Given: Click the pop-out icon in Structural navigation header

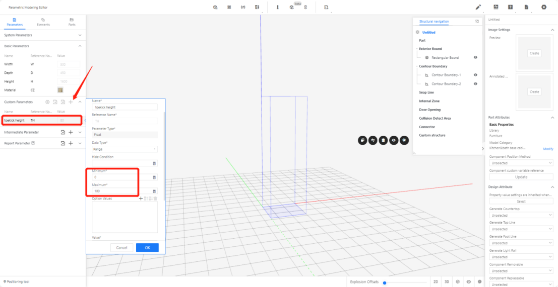Looking at the screenshot, I should coord(477,22).
